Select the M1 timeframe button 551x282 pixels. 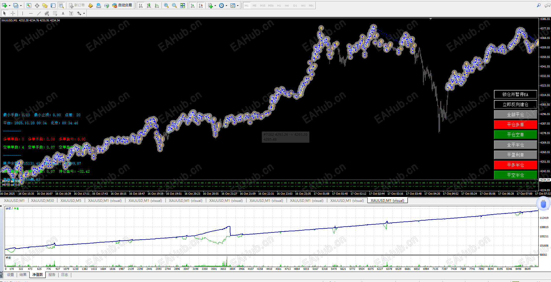coord(247,5)
